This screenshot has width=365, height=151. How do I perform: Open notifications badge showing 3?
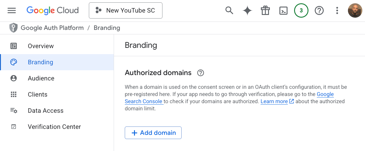click(x=301, y=10)
